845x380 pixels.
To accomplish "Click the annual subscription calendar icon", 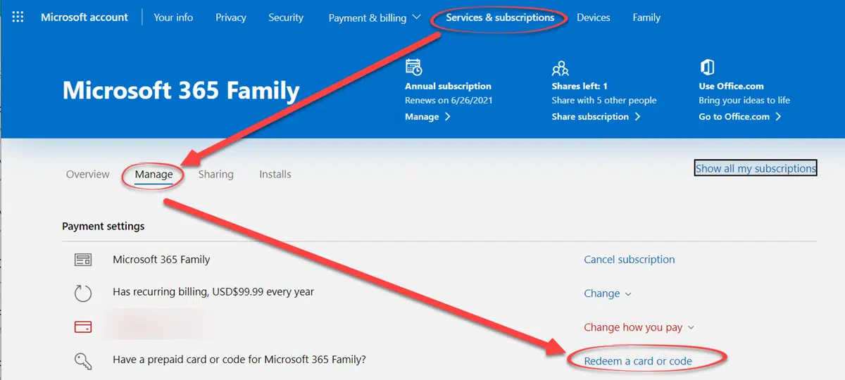I will (x=414, y=68).
